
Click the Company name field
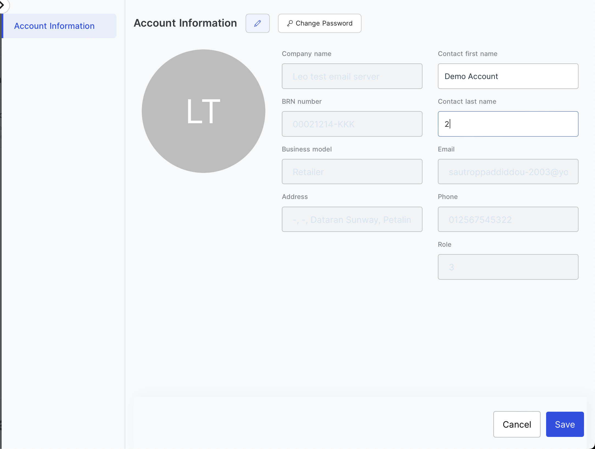pos(352,76)
